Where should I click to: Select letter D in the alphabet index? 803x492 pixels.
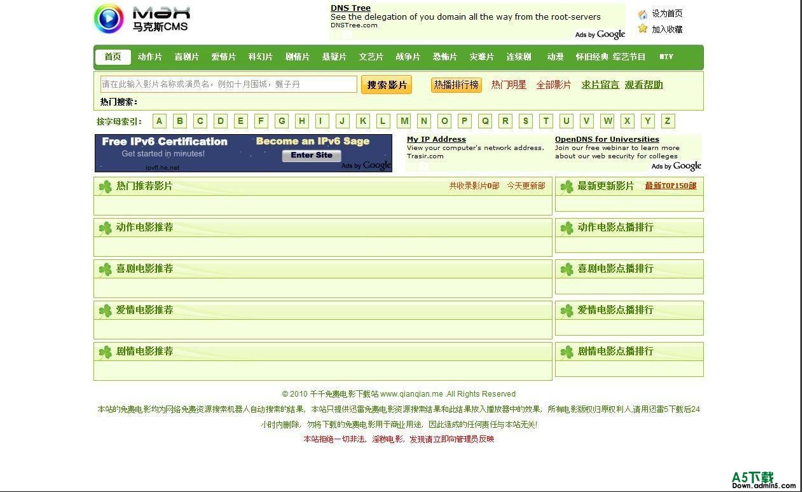click(221, 121)
